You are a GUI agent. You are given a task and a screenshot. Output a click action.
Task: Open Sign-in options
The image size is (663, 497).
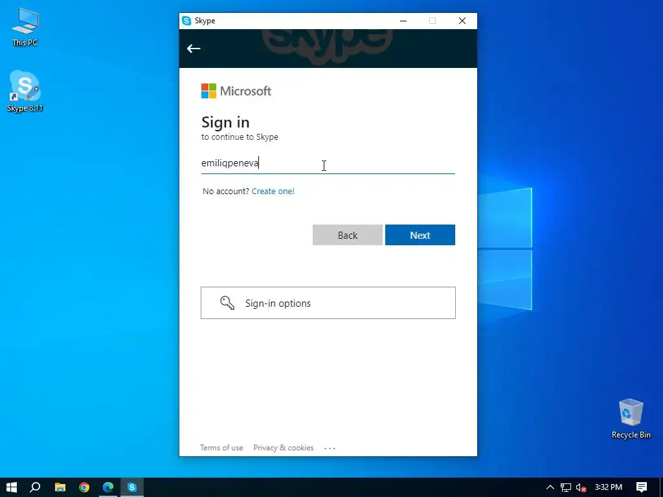(x=328, y=303)
